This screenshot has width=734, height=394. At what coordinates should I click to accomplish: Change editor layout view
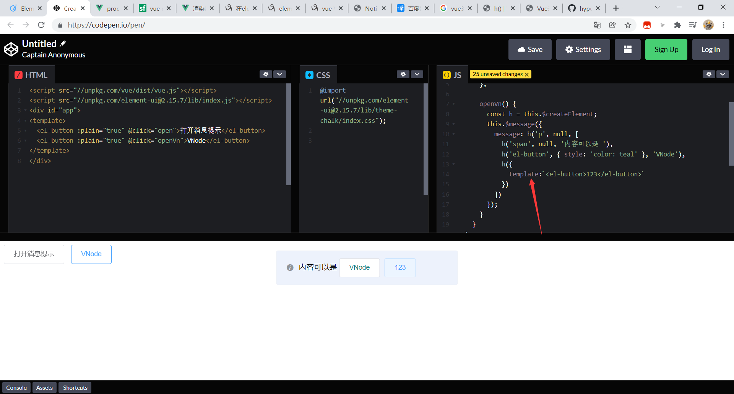pos(628,49)
